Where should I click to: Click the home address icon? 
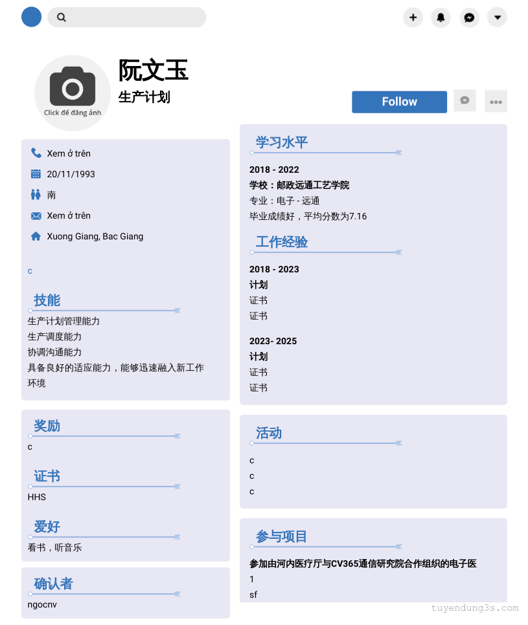tap(36, 236)
